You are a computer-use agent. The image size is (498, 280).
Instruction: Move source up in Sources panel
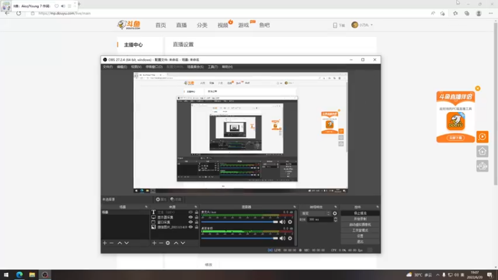click(176, 243)
